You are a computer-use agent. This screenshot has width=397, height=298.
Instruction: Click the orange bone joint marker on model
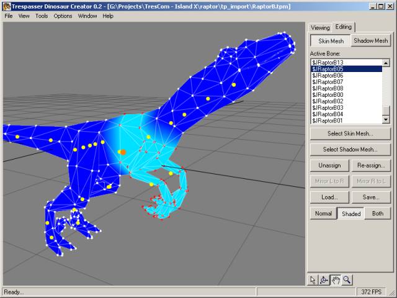point(123,151)
